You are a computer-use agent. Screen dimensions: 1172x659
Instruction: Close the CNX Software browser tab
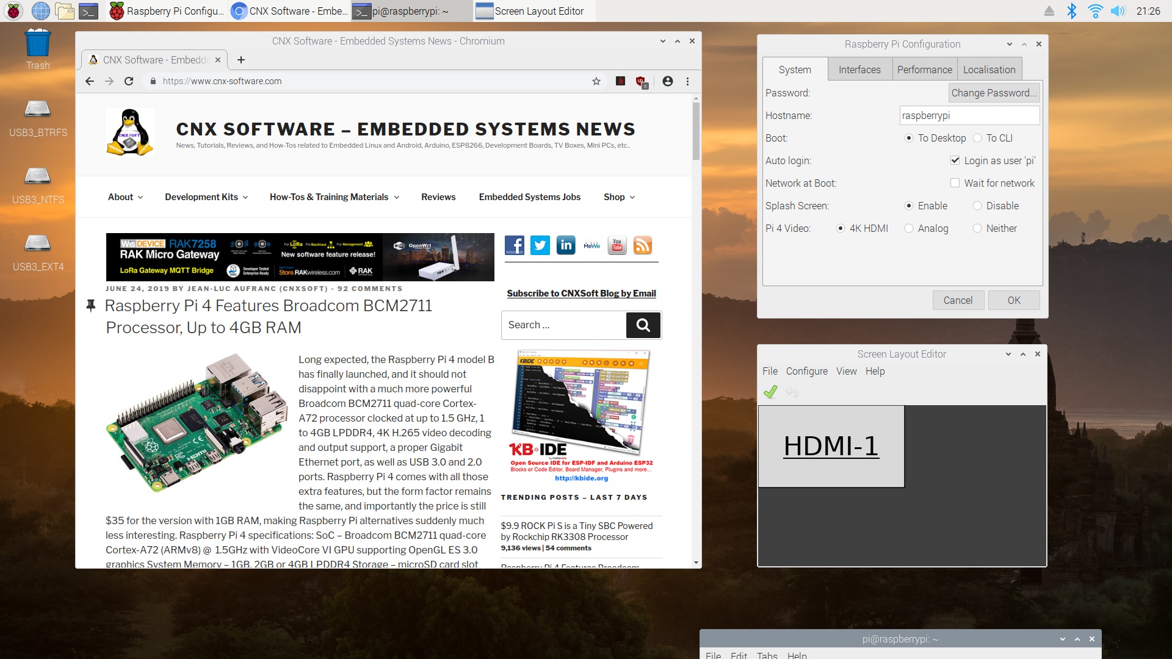pos(218,60)
